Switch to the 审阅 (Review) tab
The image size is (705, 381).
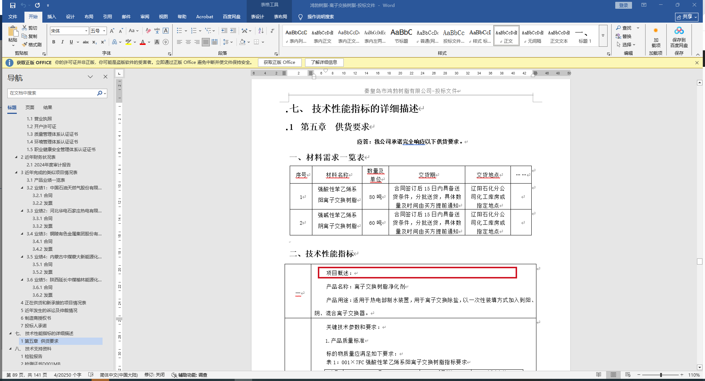click(145, 17)
